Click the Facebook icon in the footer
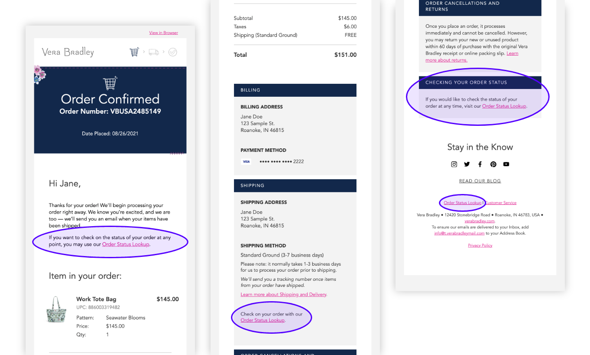This screenshot has width=590, height=355. 480,164
